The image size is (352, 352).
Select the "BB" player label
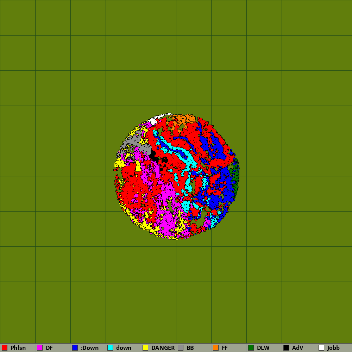coord(190,348)
